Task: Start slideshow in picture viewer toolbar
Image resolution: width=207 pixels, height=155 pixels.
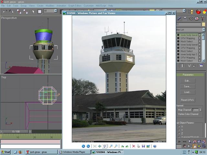Action: [x=105, y=146]
